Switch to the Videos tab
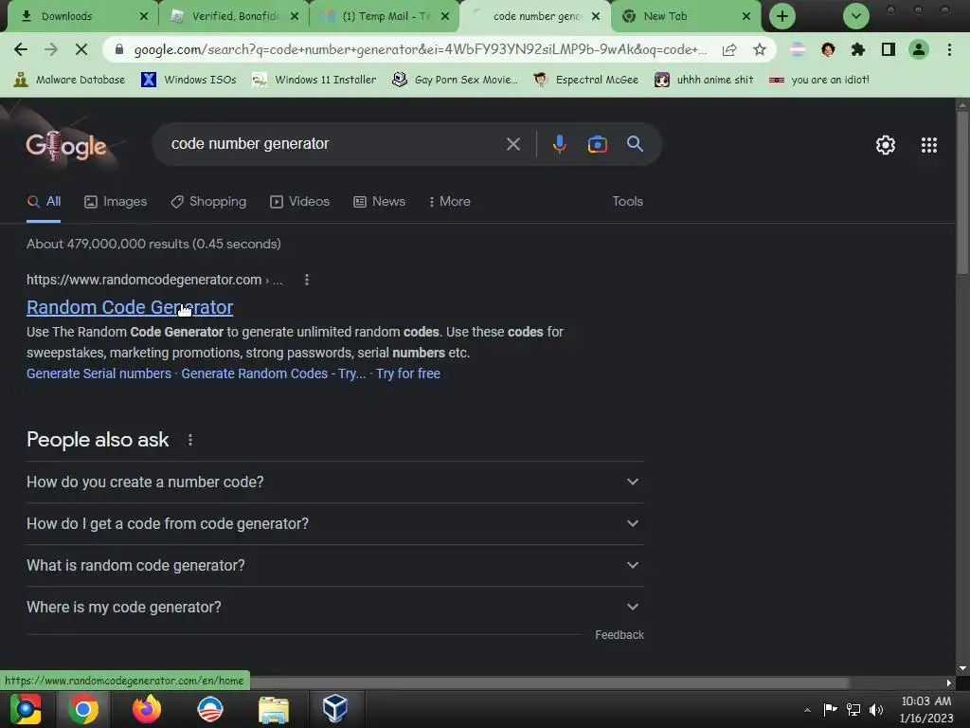This screenshot has width=970, height=728. click(300, 202)
